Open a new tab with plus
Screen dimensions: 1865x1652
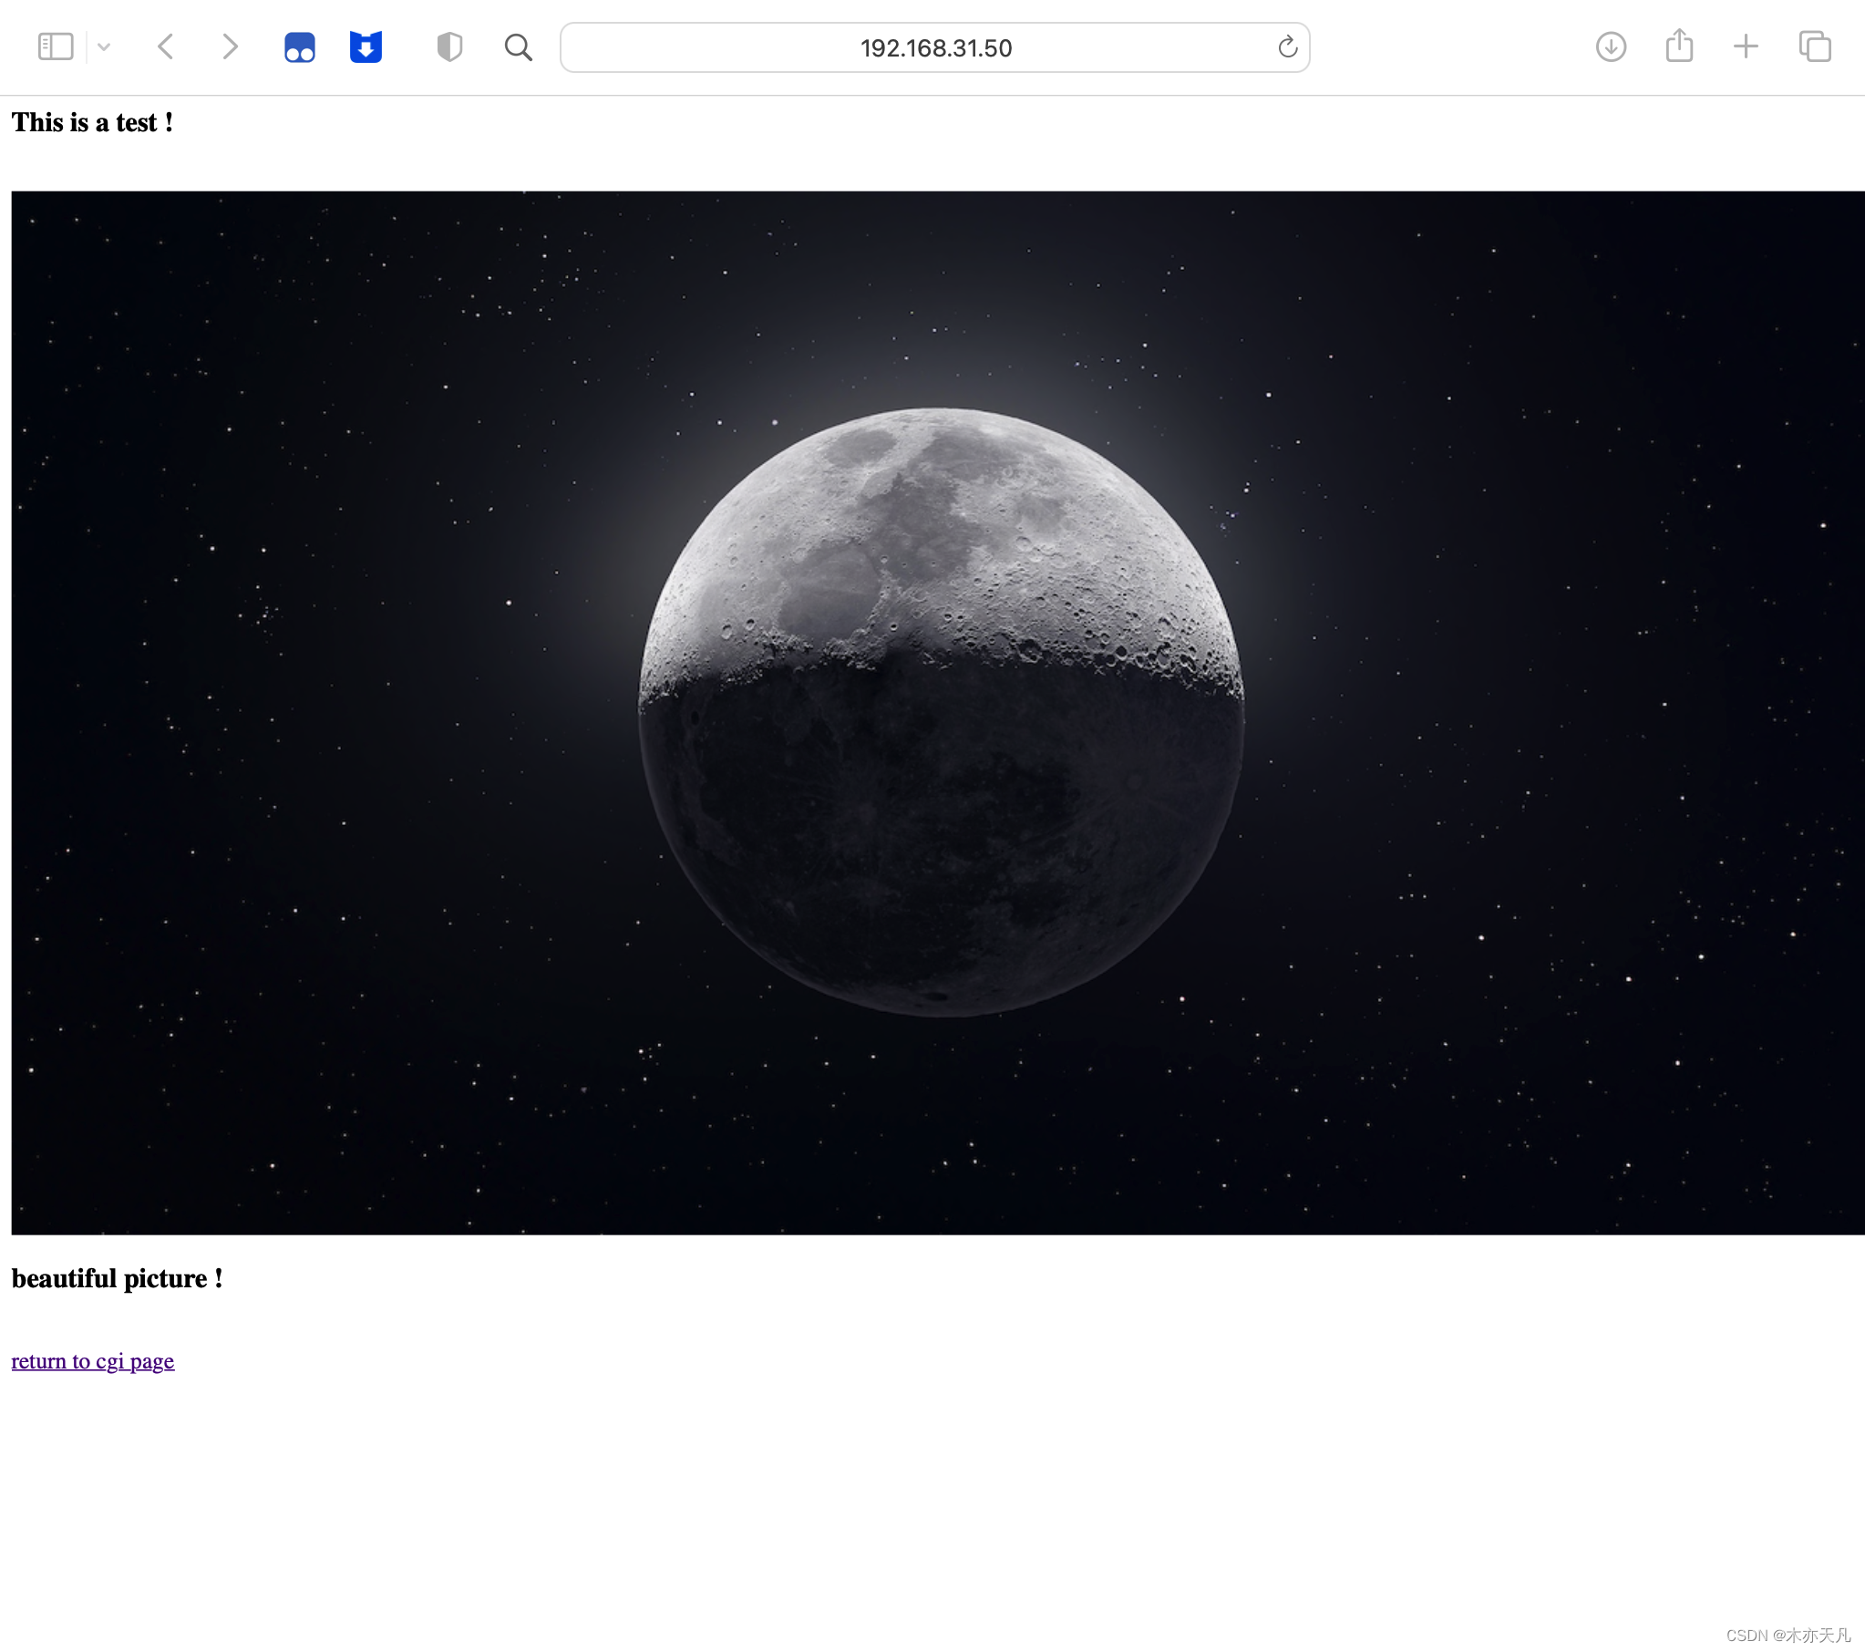tap(1746, 46)
